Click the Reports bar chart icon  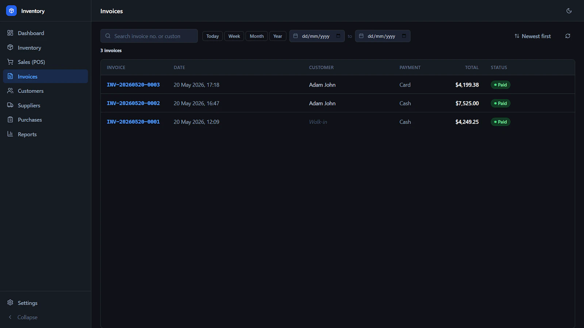coord(10,134)
